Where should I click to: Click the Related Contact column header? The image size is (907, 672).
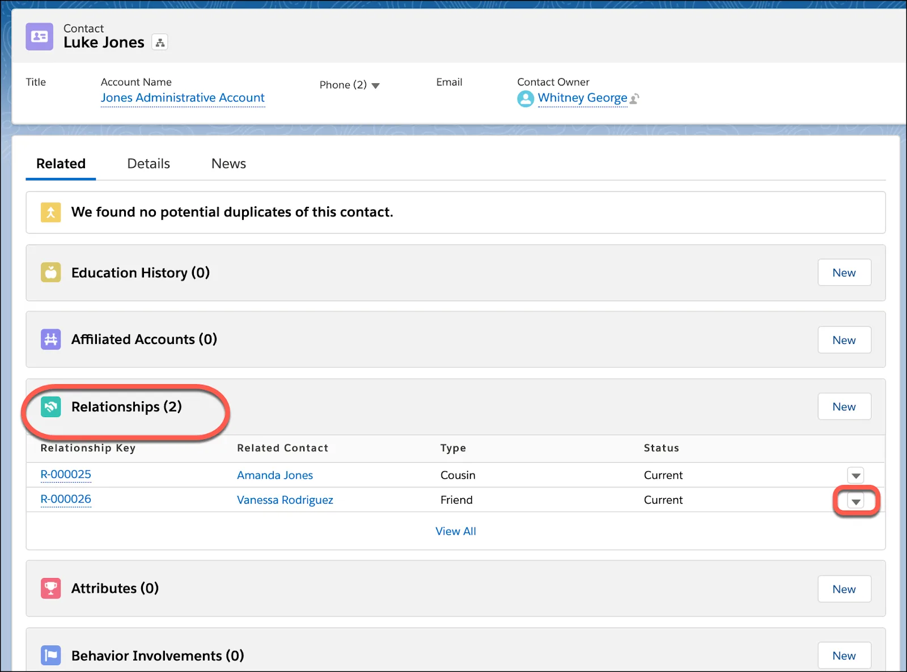(283, 448)
